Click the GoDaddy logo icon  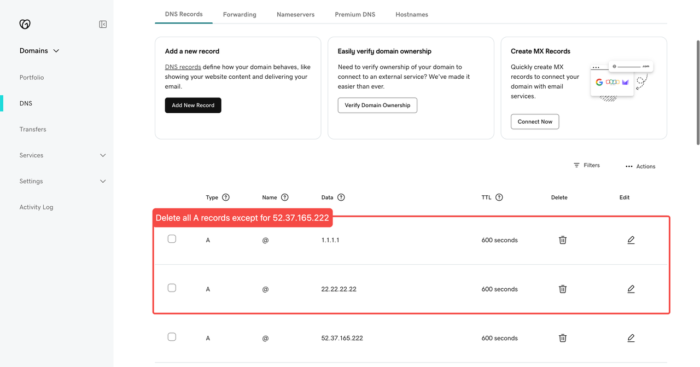tap(25, 24)
